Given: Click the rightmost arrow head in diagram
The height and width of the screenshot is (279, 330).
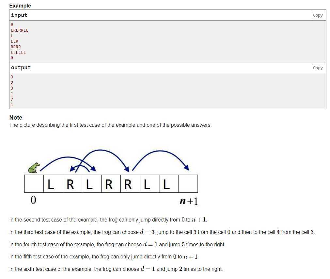Looking at the screenshot, I should (186, 167).
